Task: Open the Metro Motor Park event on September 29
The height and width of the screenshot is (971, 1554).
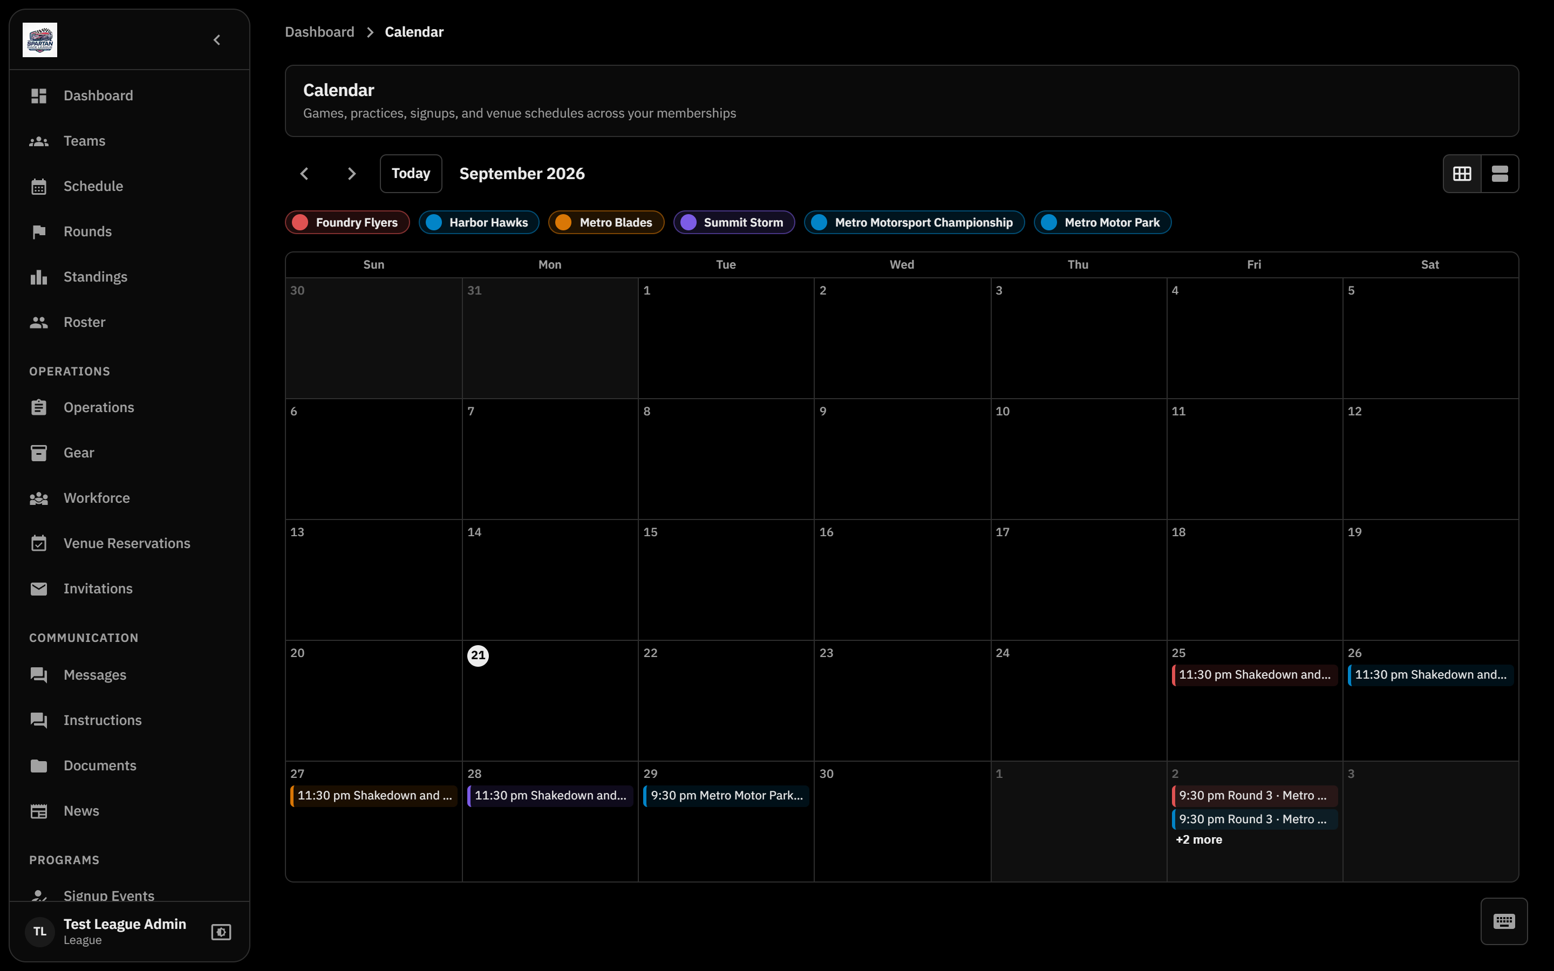Action: (726, 796)
